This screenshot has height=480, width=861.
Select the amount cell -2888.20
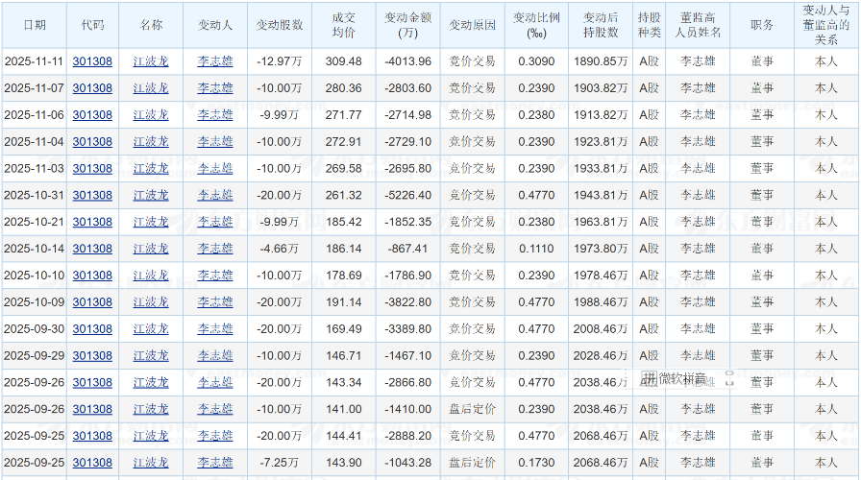[x=408, y=436]
